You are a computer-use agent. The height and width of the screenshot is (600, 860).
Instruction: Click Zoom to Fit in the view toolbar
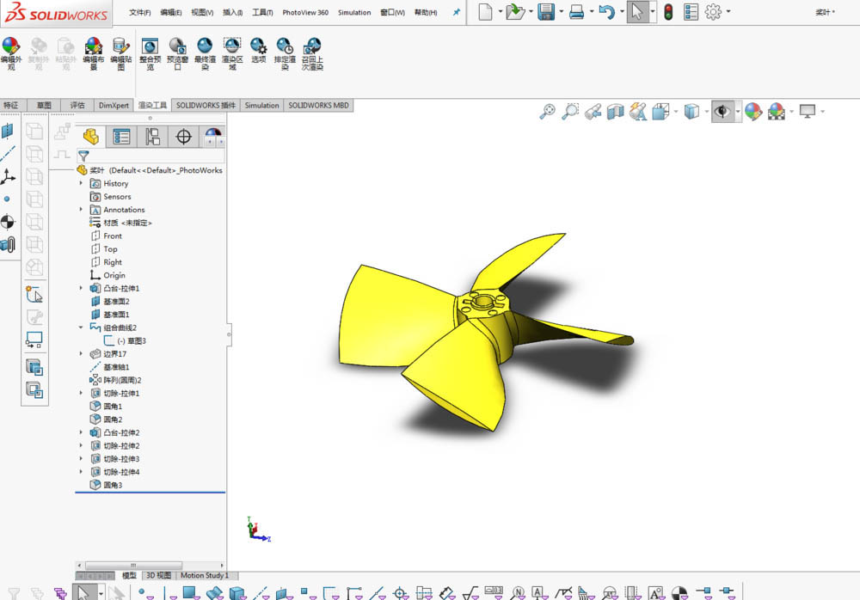[x=548, y=112]
